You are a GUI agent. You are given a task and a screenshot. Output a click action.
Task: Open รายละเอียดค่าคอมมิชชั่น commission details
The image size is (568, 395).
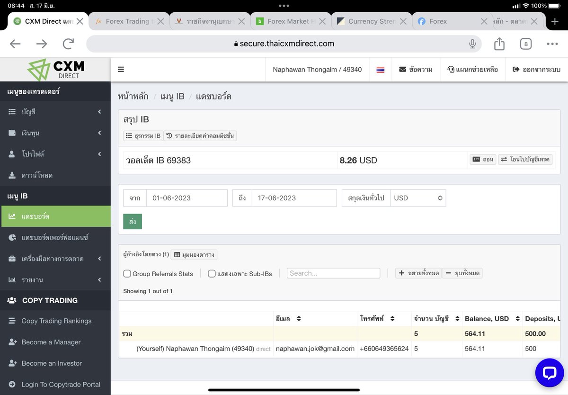click(x=200, y=136)
